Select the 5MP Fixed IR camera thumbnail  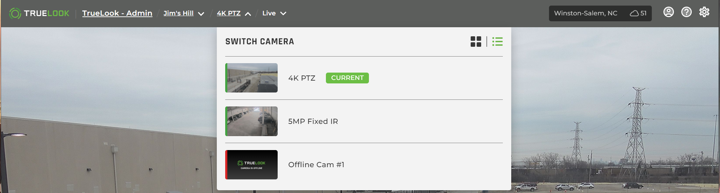[251, 121]
